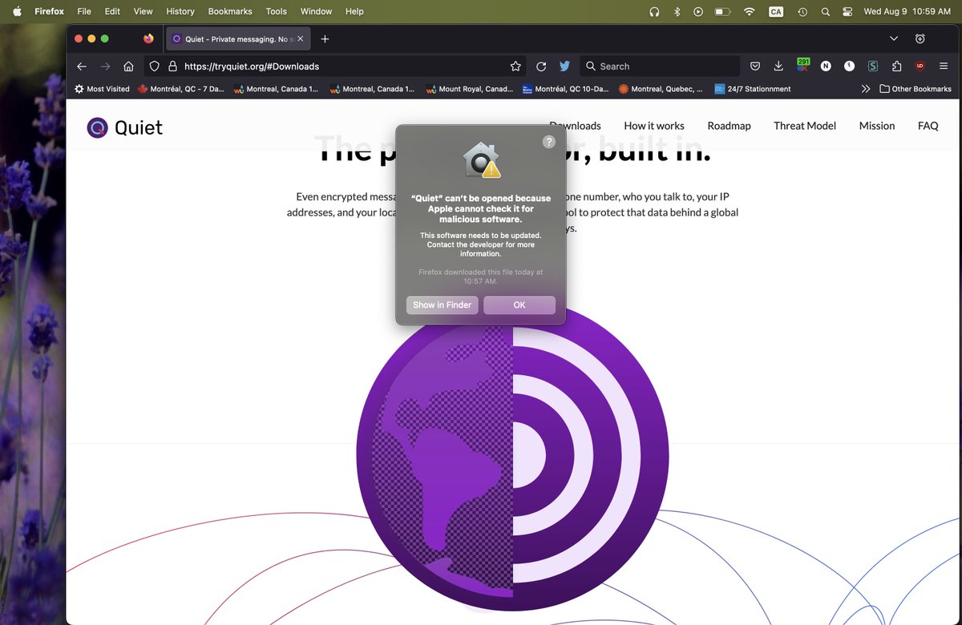Open the list all tabs chevron
962x625 pixels.
click(894, 38)
